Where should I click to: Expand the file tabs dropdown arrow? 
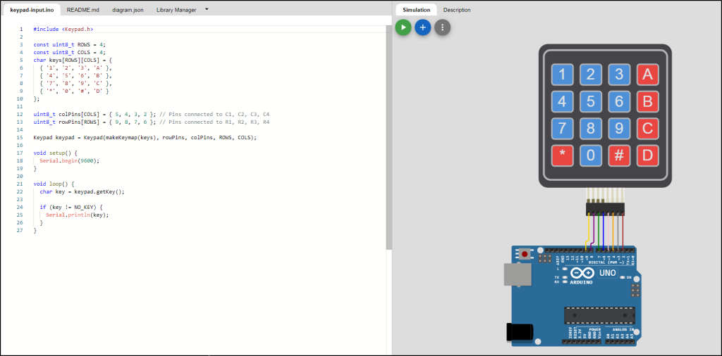click(207, 9)
